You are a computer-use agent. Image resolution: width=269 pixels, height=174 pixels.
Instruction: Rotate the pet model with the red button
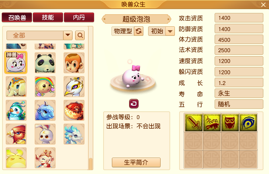tap(134, 104)
